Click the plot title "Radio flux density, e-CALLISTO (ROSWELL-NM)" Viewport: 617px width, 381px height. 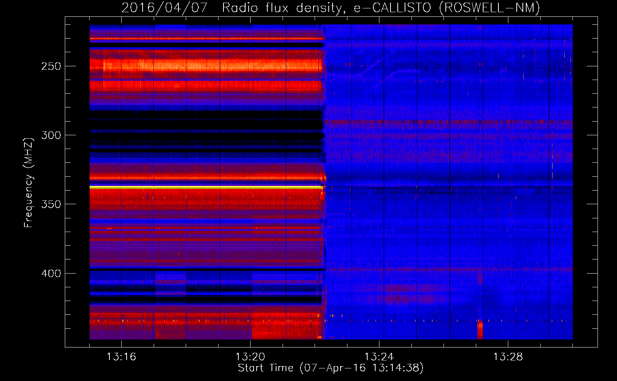coord(381,8)
